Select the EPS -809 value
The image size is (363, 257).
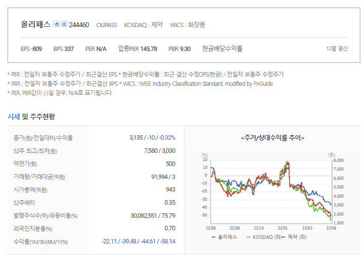(x=31, y=49)
